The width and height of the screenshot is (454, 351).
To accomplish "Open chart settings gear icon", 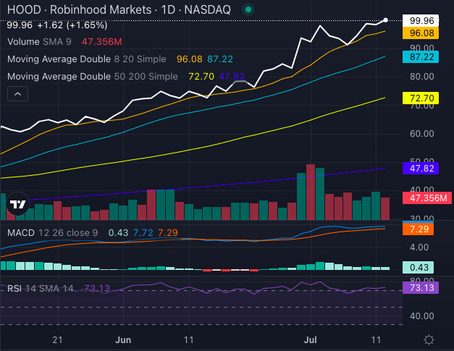I will tap(429, 339).
